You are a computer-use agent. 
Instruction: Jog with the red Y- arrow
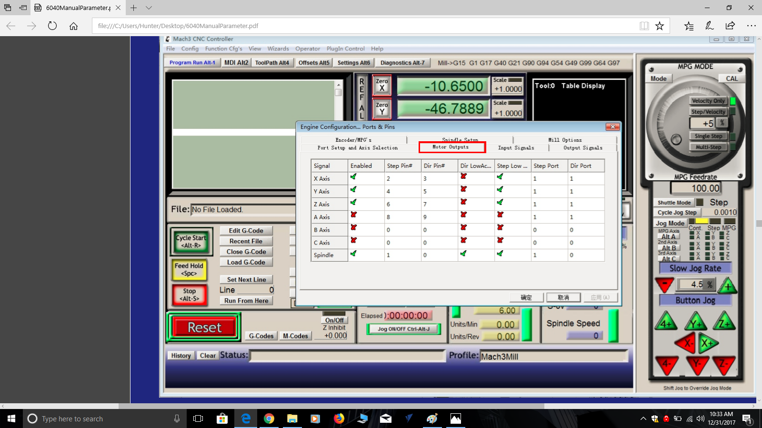point(697,365)
